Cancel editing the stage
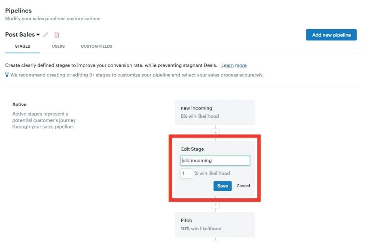Image resolution: width=365 pixels, height=242 pixels. click(x=243, y=186)
